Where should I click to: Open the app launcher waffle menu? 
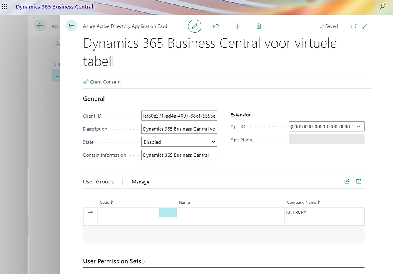click(4, 6)
